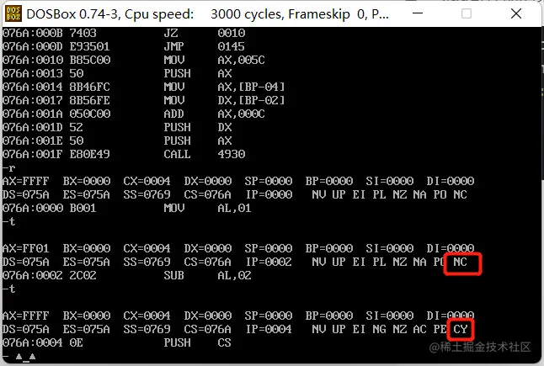This screenshot has height=366, width=544.
Task: Click the PUSH CS instruction
Action: coord(197,342)
